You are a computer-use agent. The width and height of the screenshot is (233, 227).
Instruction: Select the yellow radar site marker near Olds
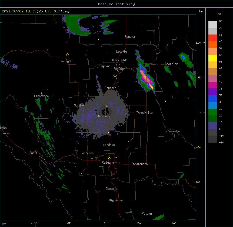[105, 112]
